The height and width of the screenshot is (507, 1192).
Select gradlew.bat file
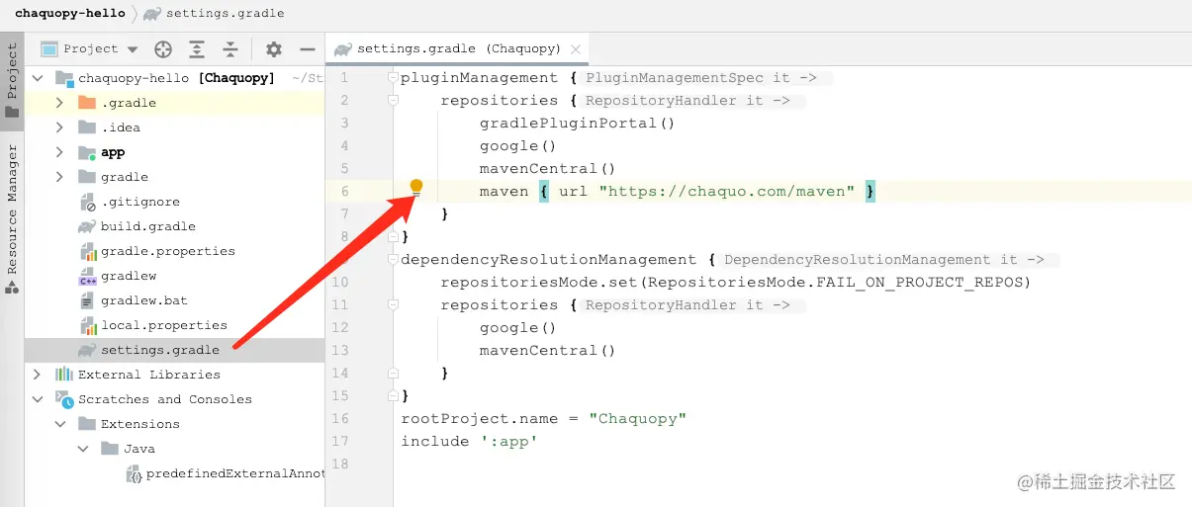point(143,300)
